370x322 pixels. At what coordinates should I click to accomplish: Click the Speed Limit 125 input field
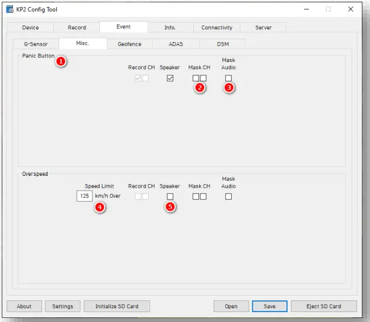[84, 196]
